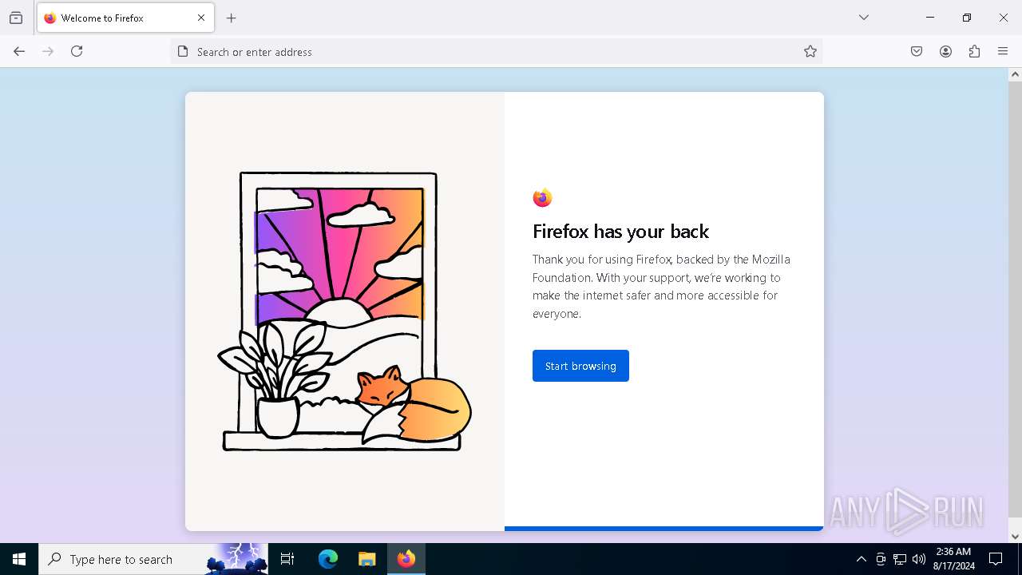The height and width of the screenshot is (575, 1022).
Task: Go forward one page
Action: point(48,51)
